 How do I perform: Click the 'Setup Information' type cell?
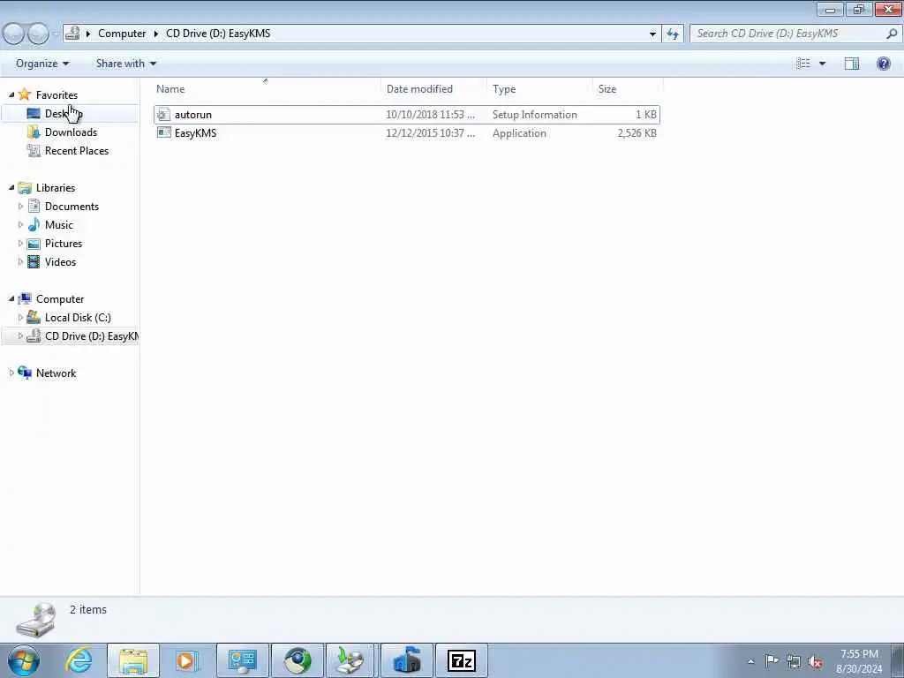pos(534,115)
